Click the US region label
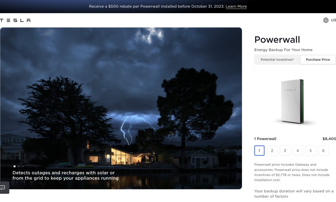 point(333,20)
